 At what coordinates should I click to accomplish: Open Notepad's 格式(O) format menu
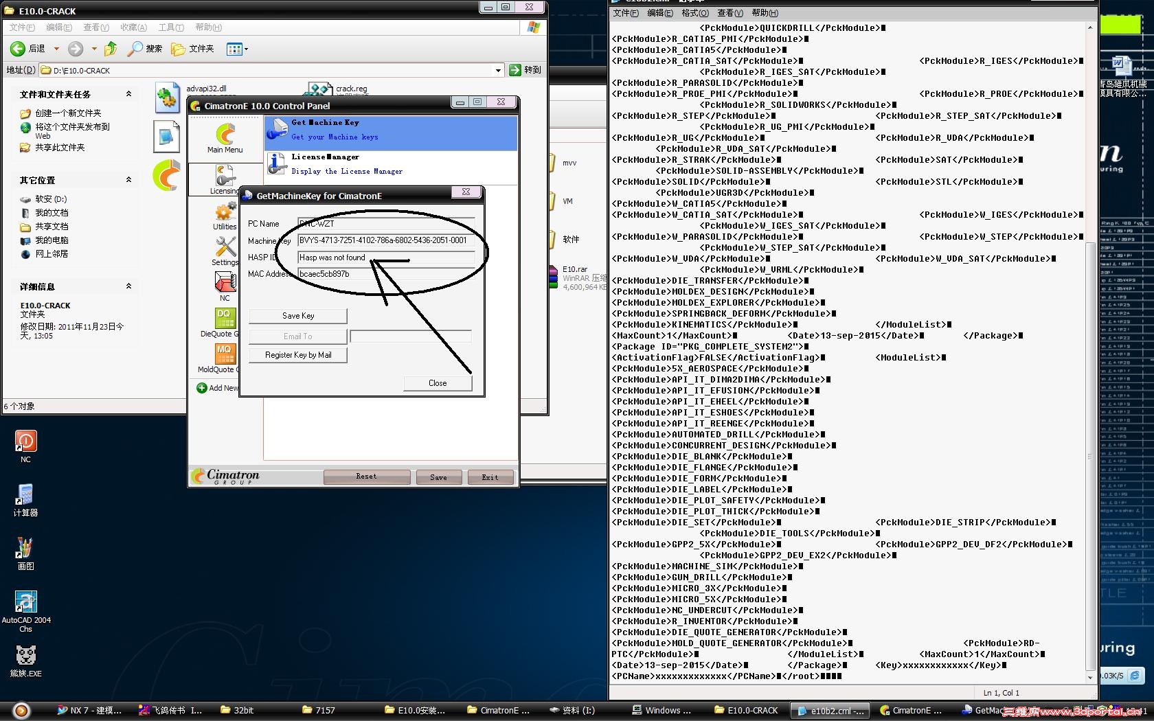[694, 13]
